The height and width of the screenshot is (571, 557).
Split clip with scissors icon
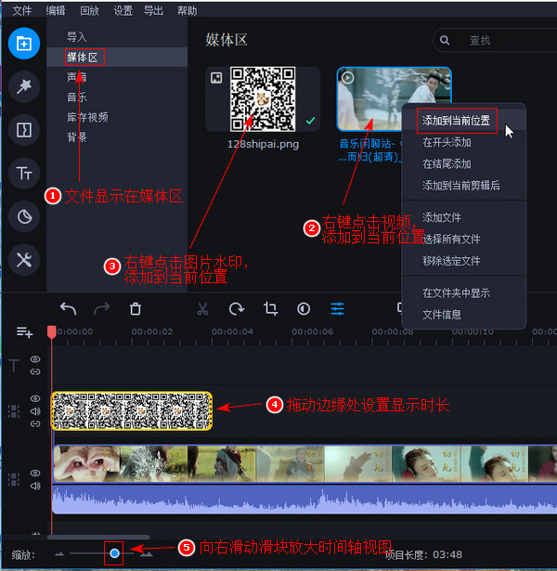(x=202, y=309)
